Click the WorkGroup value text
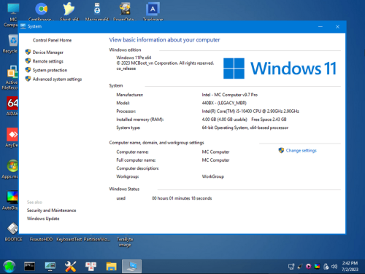The width and height of the screenshot is (365, 274). (x=213, y=176)
